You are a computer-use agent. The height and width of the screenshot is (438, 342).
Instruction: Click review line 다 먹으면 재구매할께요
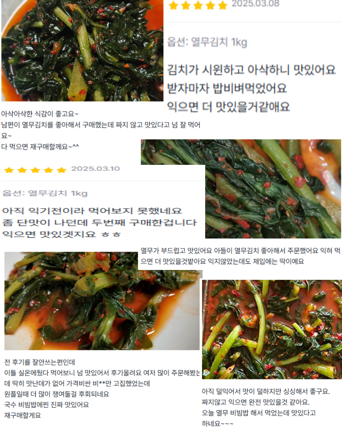click(x=40, y=147)
